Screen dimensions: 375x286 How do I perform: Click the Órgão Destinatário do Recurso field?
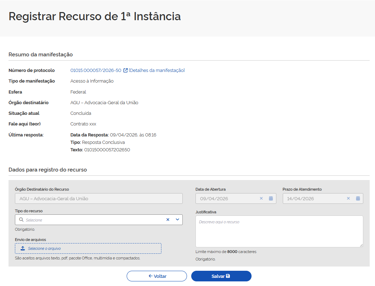click(99, 198)
